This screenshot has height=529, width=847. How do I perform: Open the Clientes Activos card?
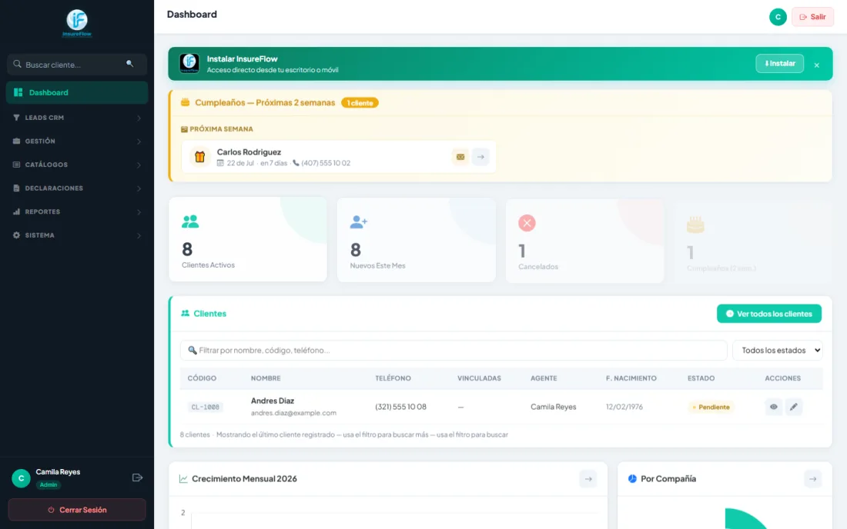pyautogui.click(x=248, y=239)
